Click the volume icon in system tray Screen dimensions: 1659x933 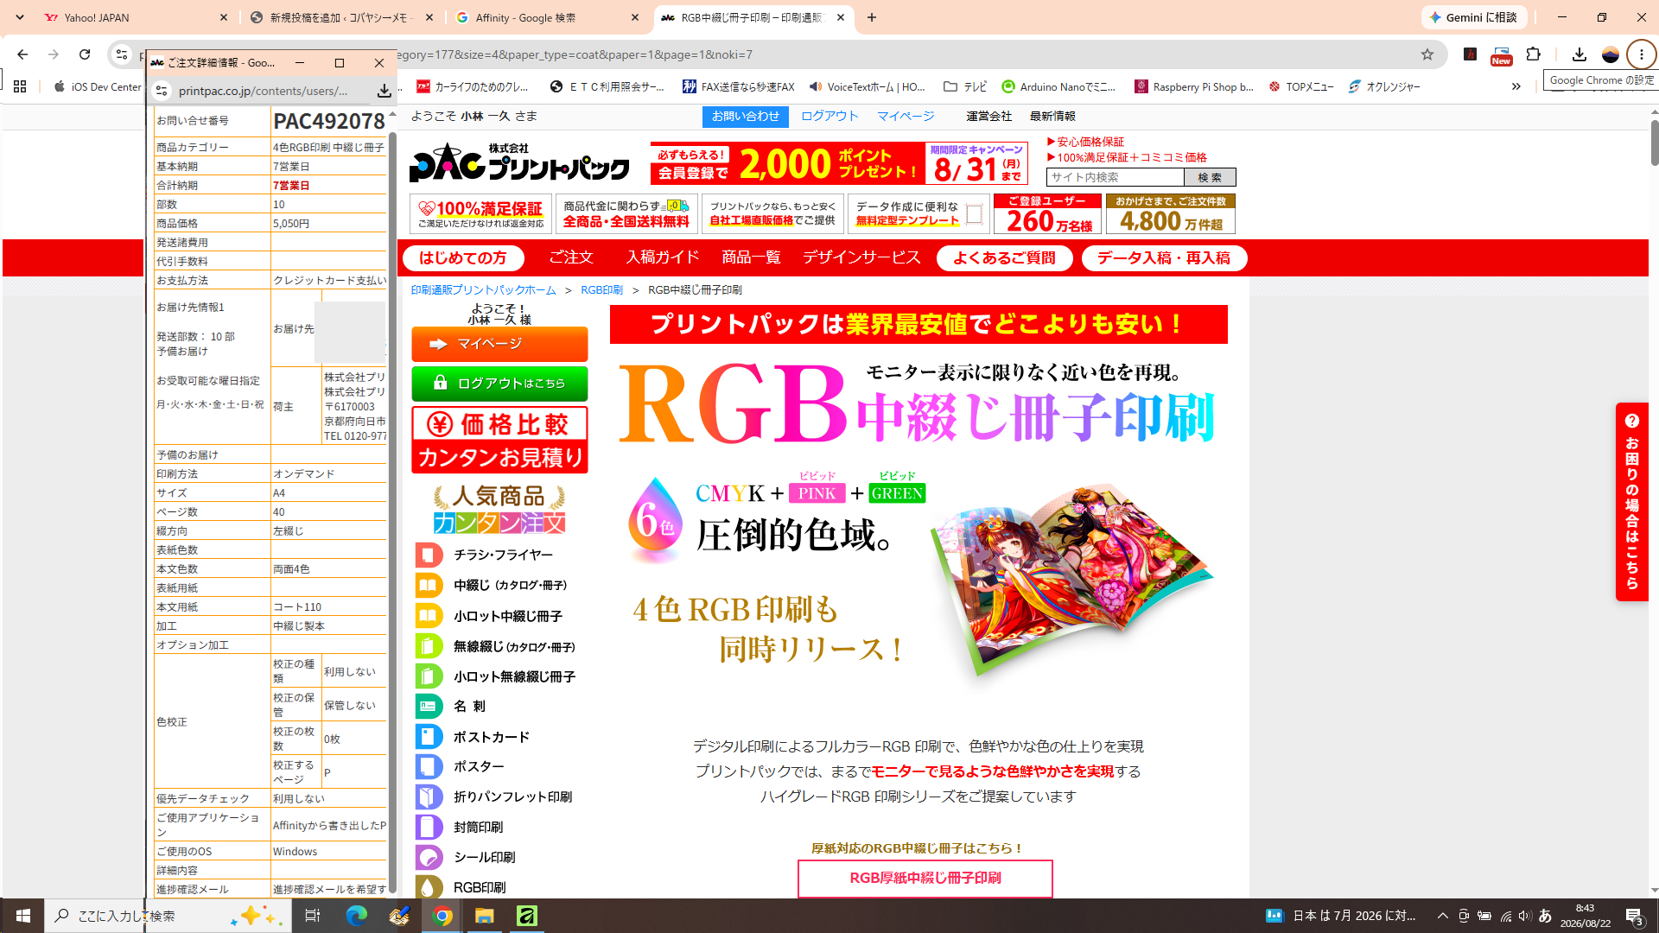click(1524, 916)
